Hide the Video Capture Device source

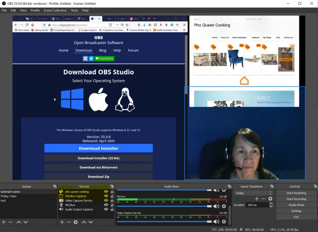106,201
